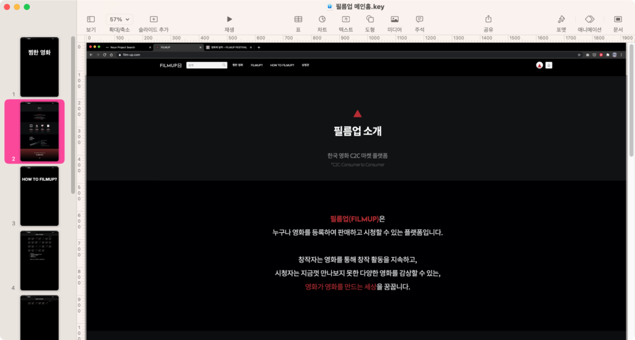Click the site search field in header
Screen dimensions: 635x340
pyautogui.click(x=206, y=65)
